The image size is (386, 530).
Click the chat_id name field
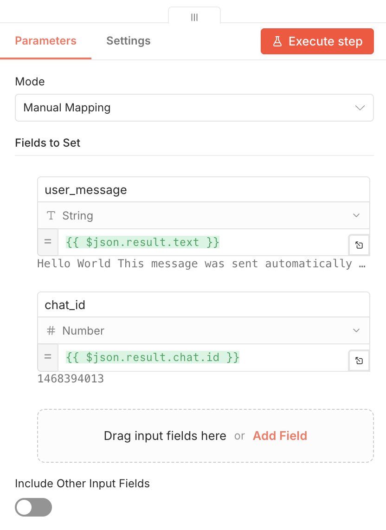coord(203,304)
